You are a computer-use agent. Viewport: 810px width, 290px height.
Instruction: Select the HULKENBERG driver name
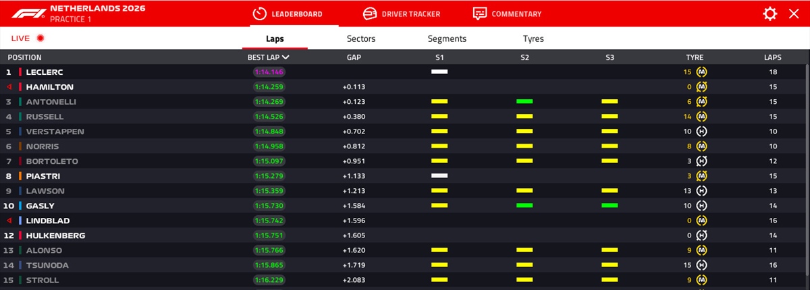[55, 235]
